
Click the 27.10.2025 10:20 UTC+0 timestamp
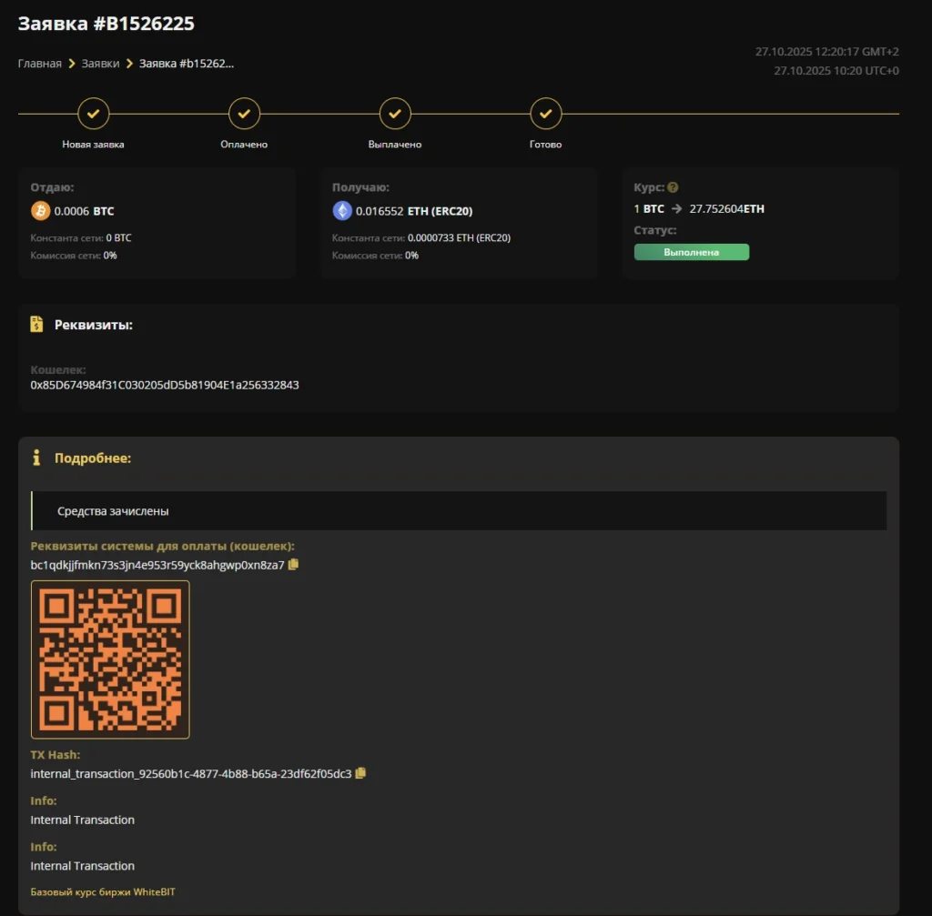pyautogui.click(x=836, y=71)
